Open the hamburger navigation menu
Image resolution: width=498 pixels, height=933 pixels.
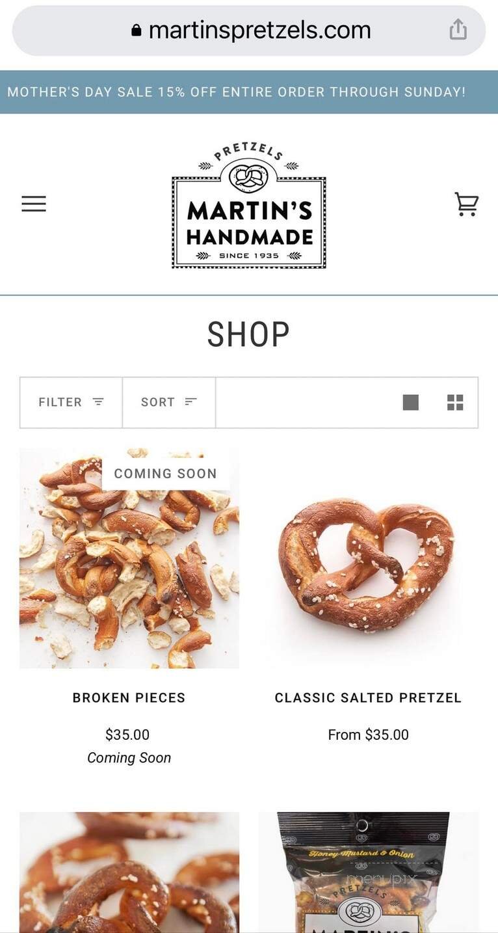(34, 204)
